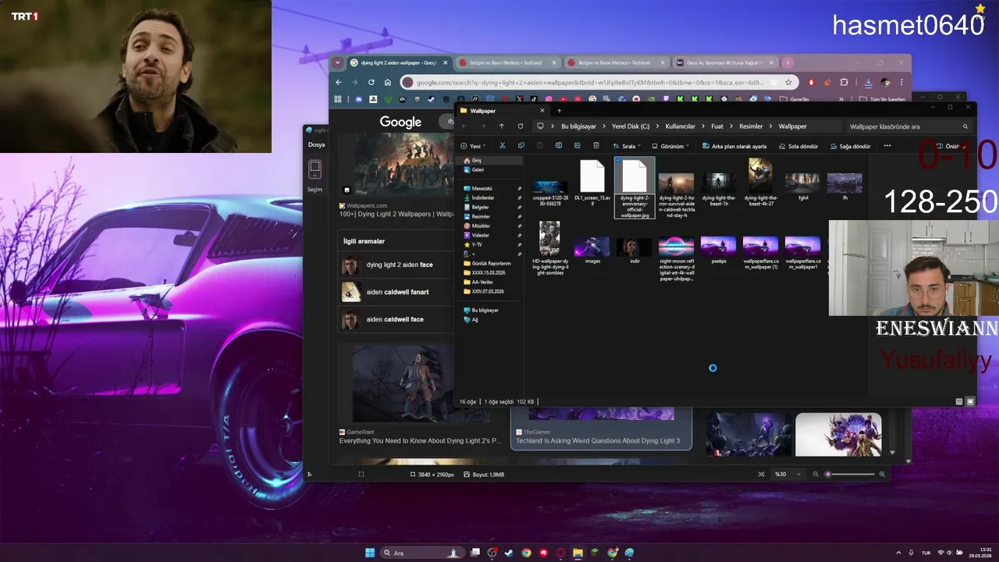The image size is (999, 562).
Task: Click the 'Sola döndür' button
Action: click(x=798, y=146)
